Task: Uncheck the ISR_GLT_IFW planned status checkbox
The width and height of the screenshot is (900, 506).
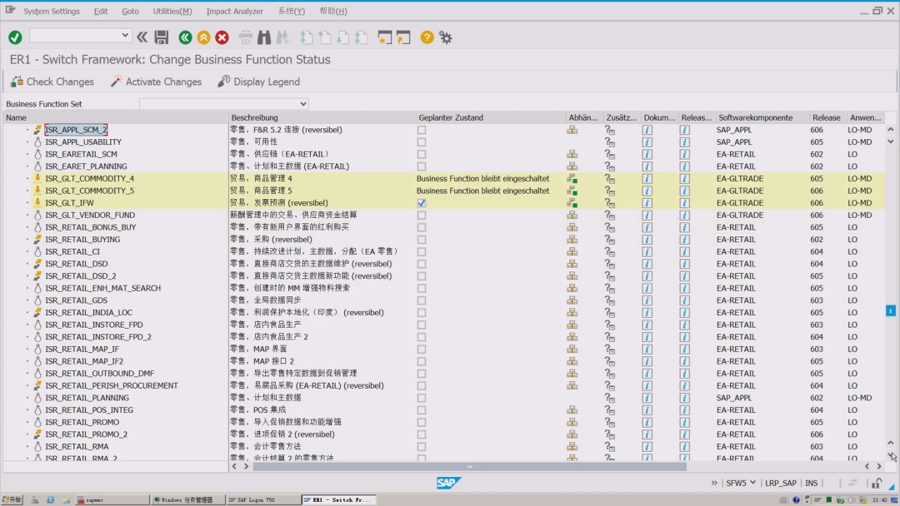Action: click(x=422, y=203)
